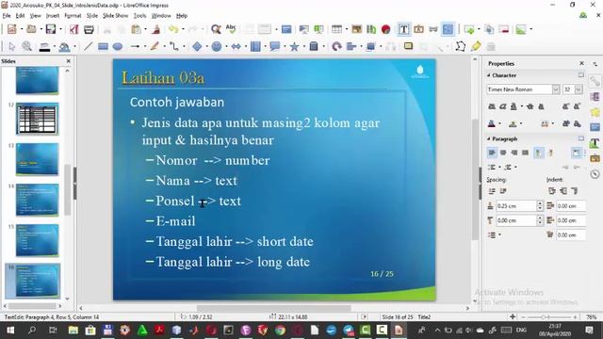The height and width of the screenshot is (339, 603).
Task: Select the Zoom and Pan tool
Action: click(x=26, y=46)
